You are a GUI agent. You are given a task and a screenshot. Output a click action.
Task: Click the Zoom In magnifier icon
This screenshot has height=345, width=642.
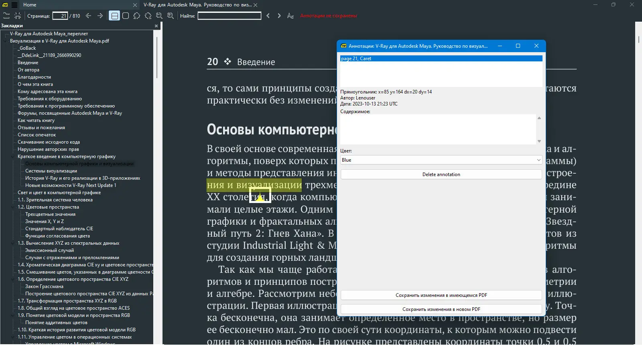point(171,16)
